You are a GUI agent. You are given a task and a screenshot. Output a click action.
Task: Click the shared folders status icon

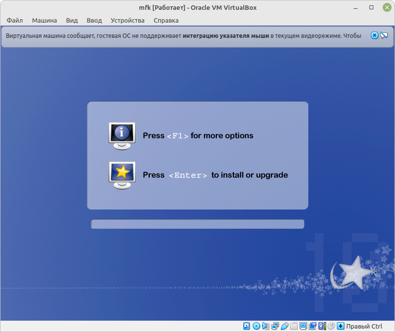[294, 326]
